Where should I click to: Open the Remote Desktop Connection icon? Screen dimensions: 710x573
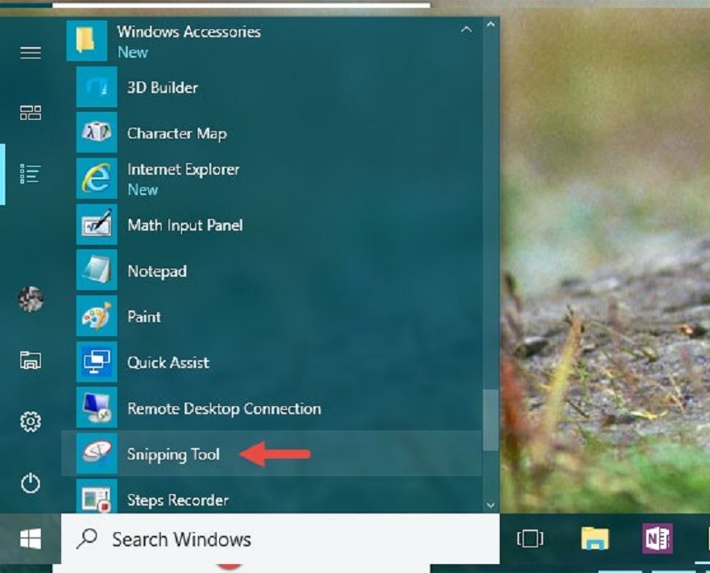click(97, 407)
